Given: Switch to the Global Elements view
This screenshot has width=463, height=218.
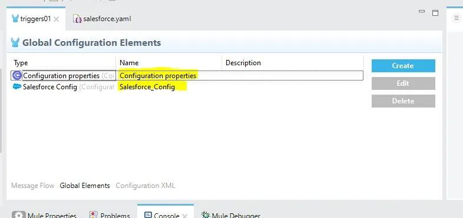Looking at the screenshot, I should click(85, 186).
